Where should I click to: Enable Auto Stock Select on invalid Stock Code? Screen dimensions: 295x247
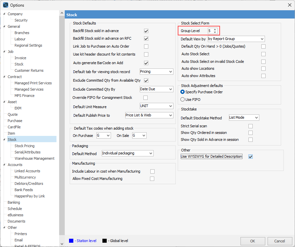263,62
